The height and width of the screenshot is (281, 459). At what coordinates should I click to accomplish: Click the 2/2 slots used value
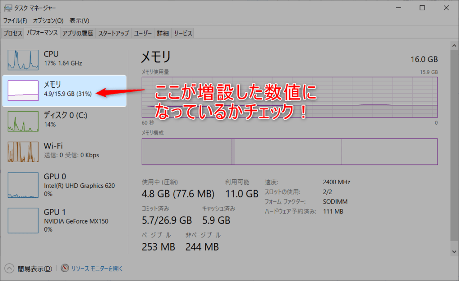point(328,192)
